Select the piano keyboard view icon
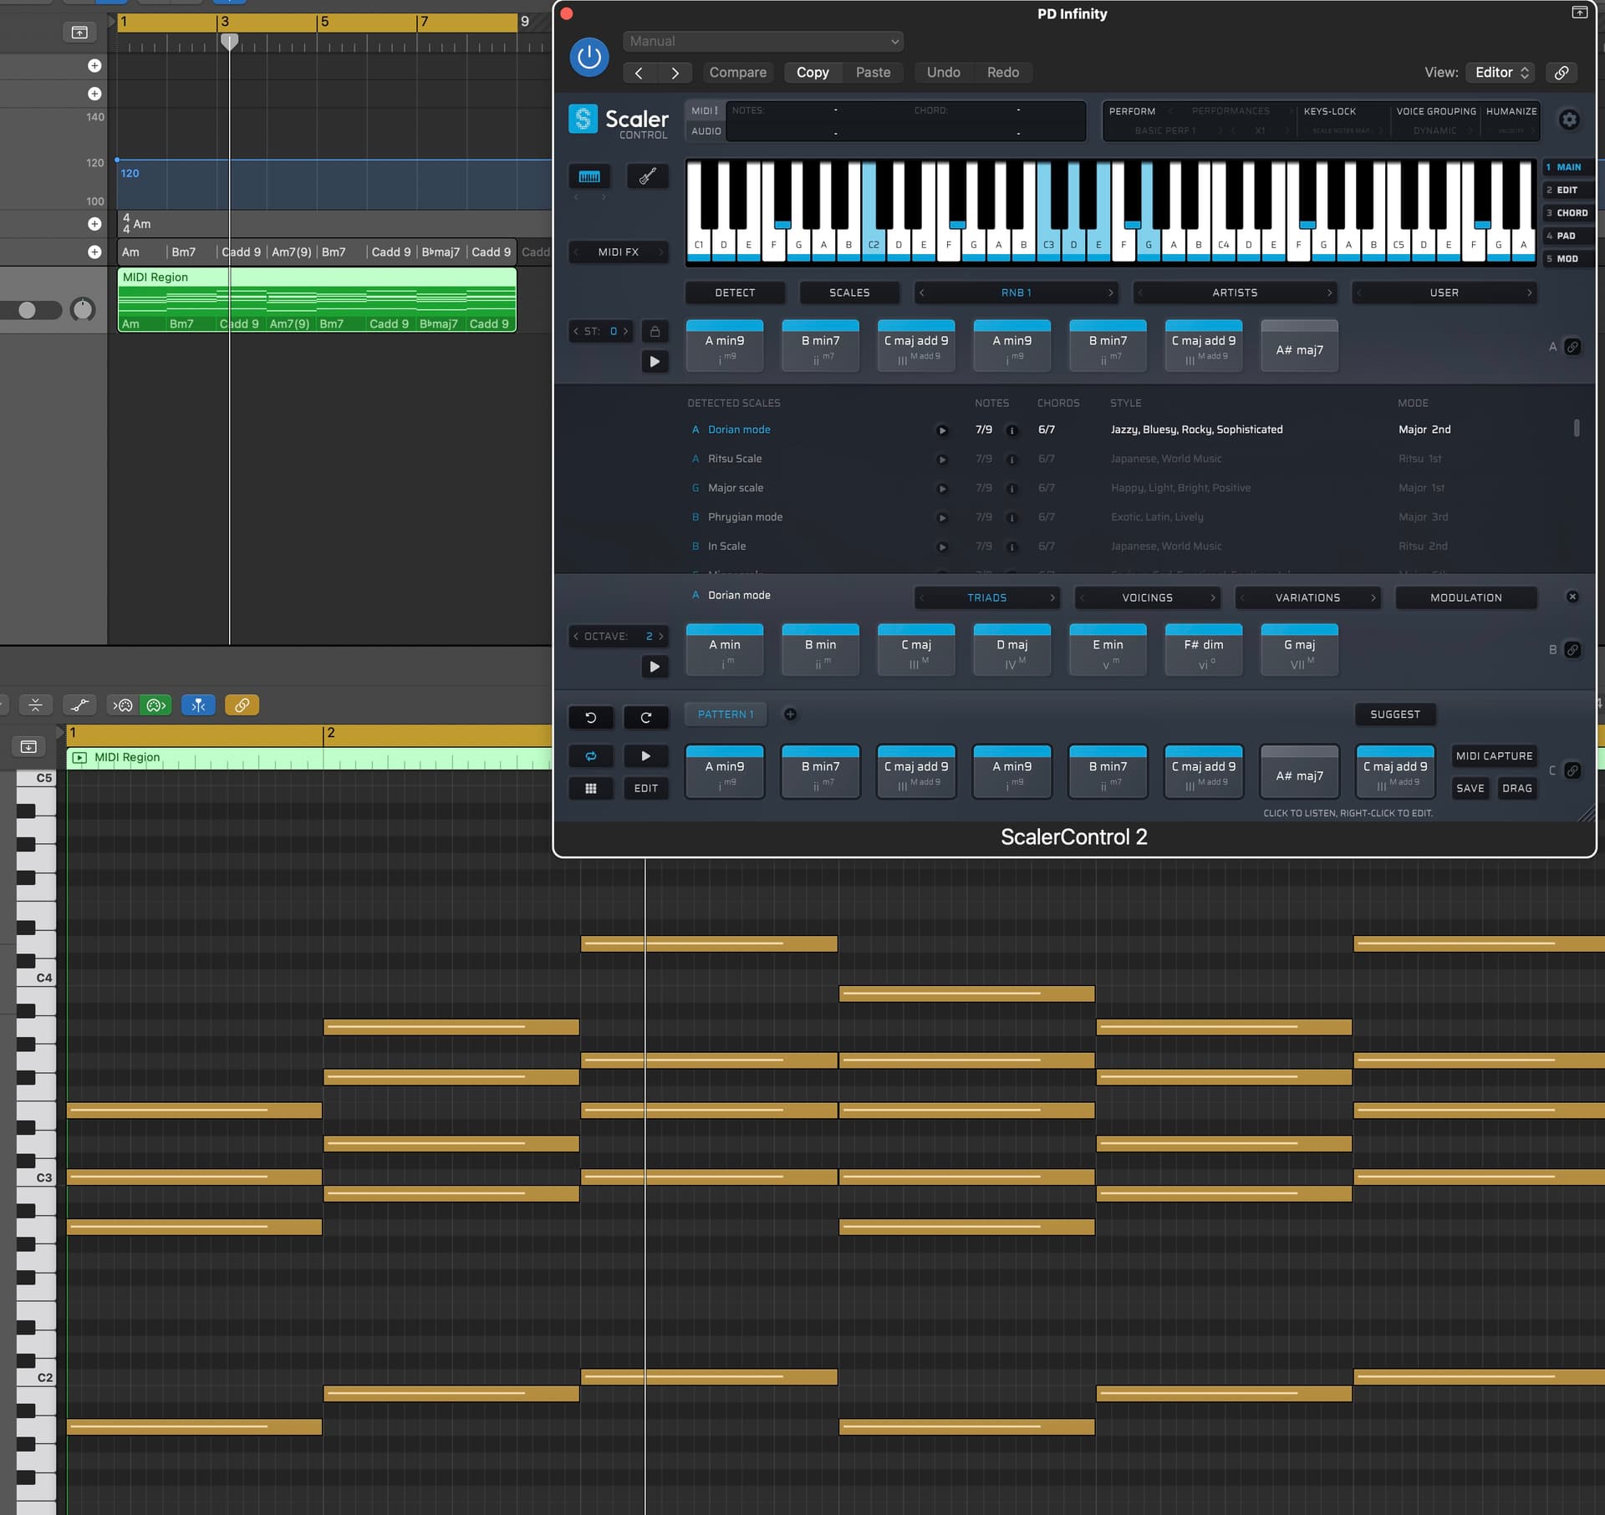This screenshot has width=1605, height=1515. 589,176
